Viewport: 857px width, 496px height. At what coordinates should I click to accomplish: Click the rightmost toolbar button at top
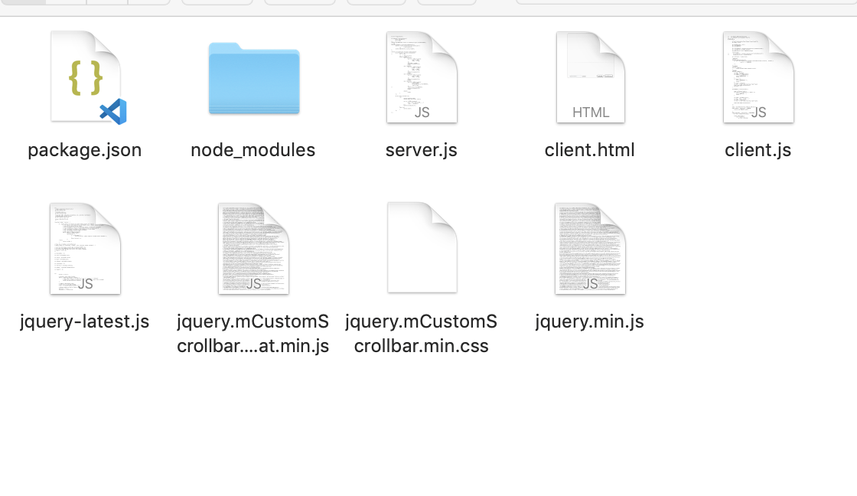[446, 3]
